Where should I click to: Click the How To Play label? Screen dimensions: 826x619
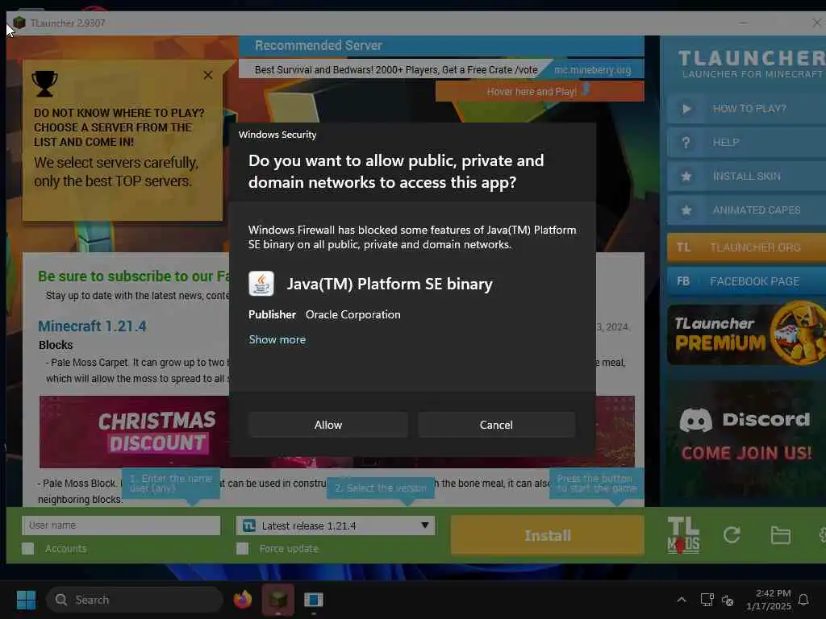tap(749, 109)
